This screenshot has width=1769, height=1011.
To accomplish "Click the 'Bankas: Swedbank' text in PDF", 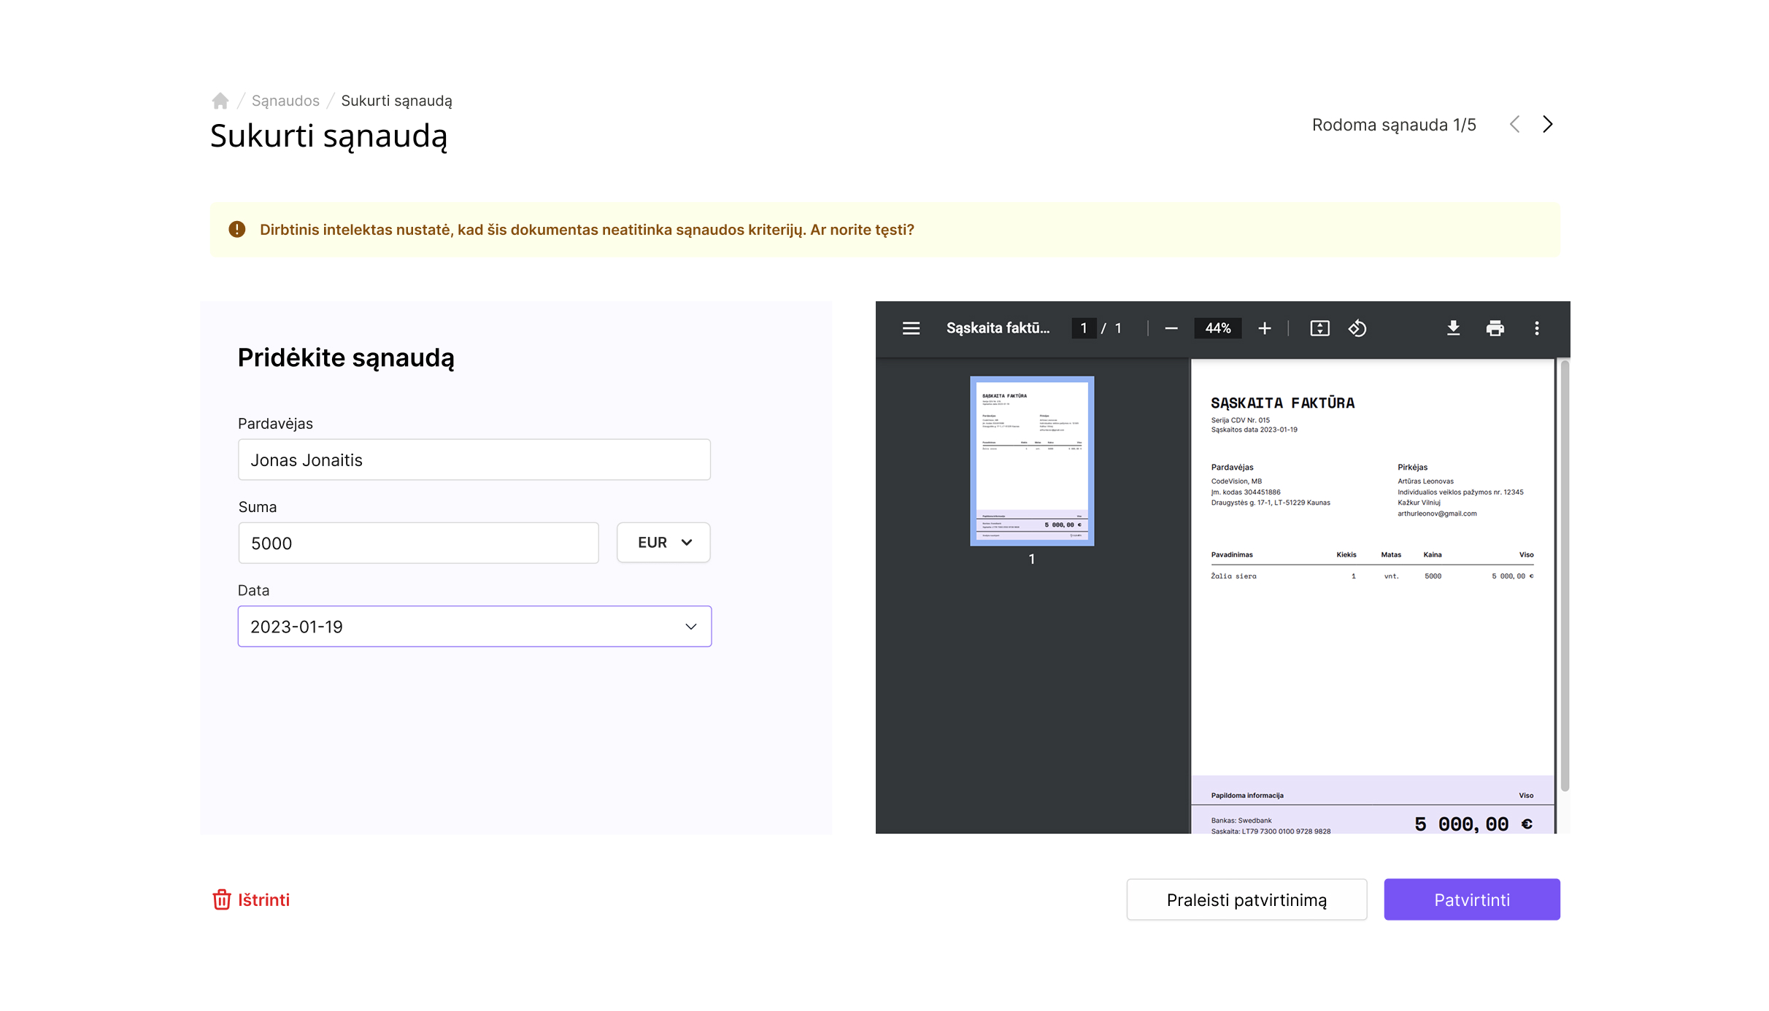I will click(x=1241, y=821).
